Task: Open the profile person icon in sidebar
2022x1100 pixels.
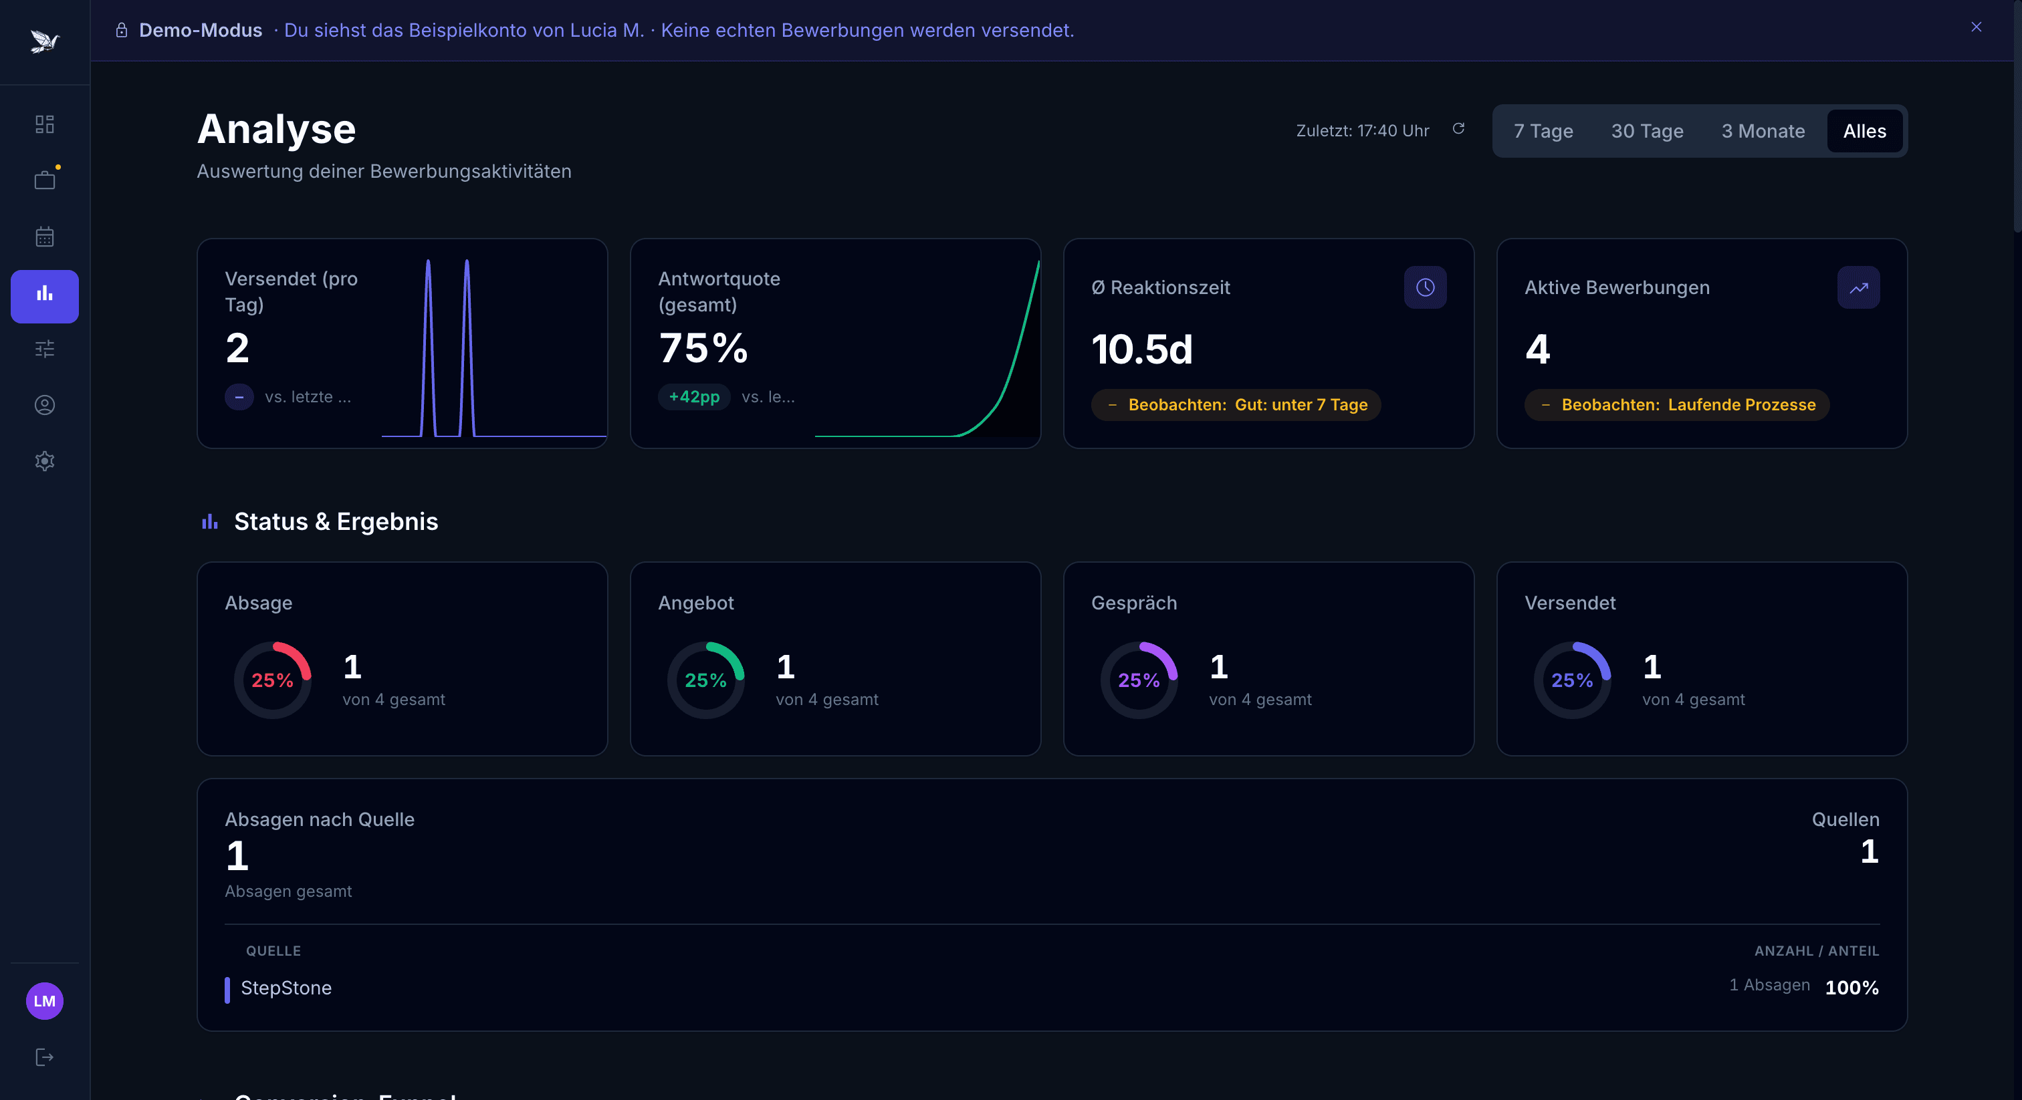Action: tap(45, 405)
